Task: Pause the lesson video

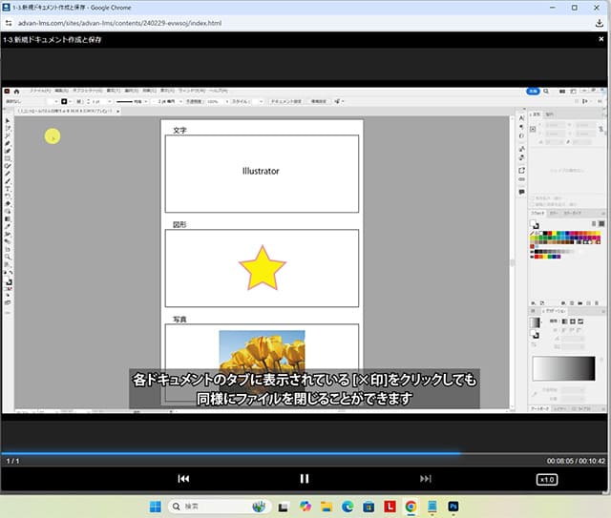Action: [305, 479]
